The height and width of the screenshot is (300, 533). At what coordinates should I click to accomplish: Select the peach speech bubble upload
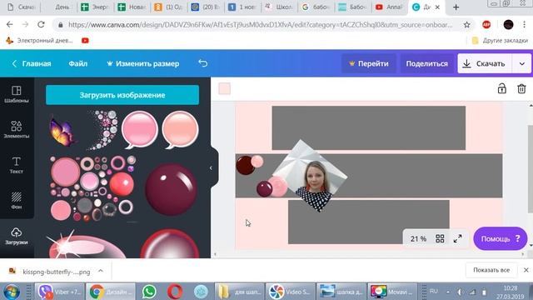coord(180,130)
